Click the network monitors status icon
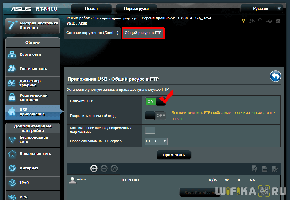Screen dimensions: 290x200 click(x=261, y=21)
